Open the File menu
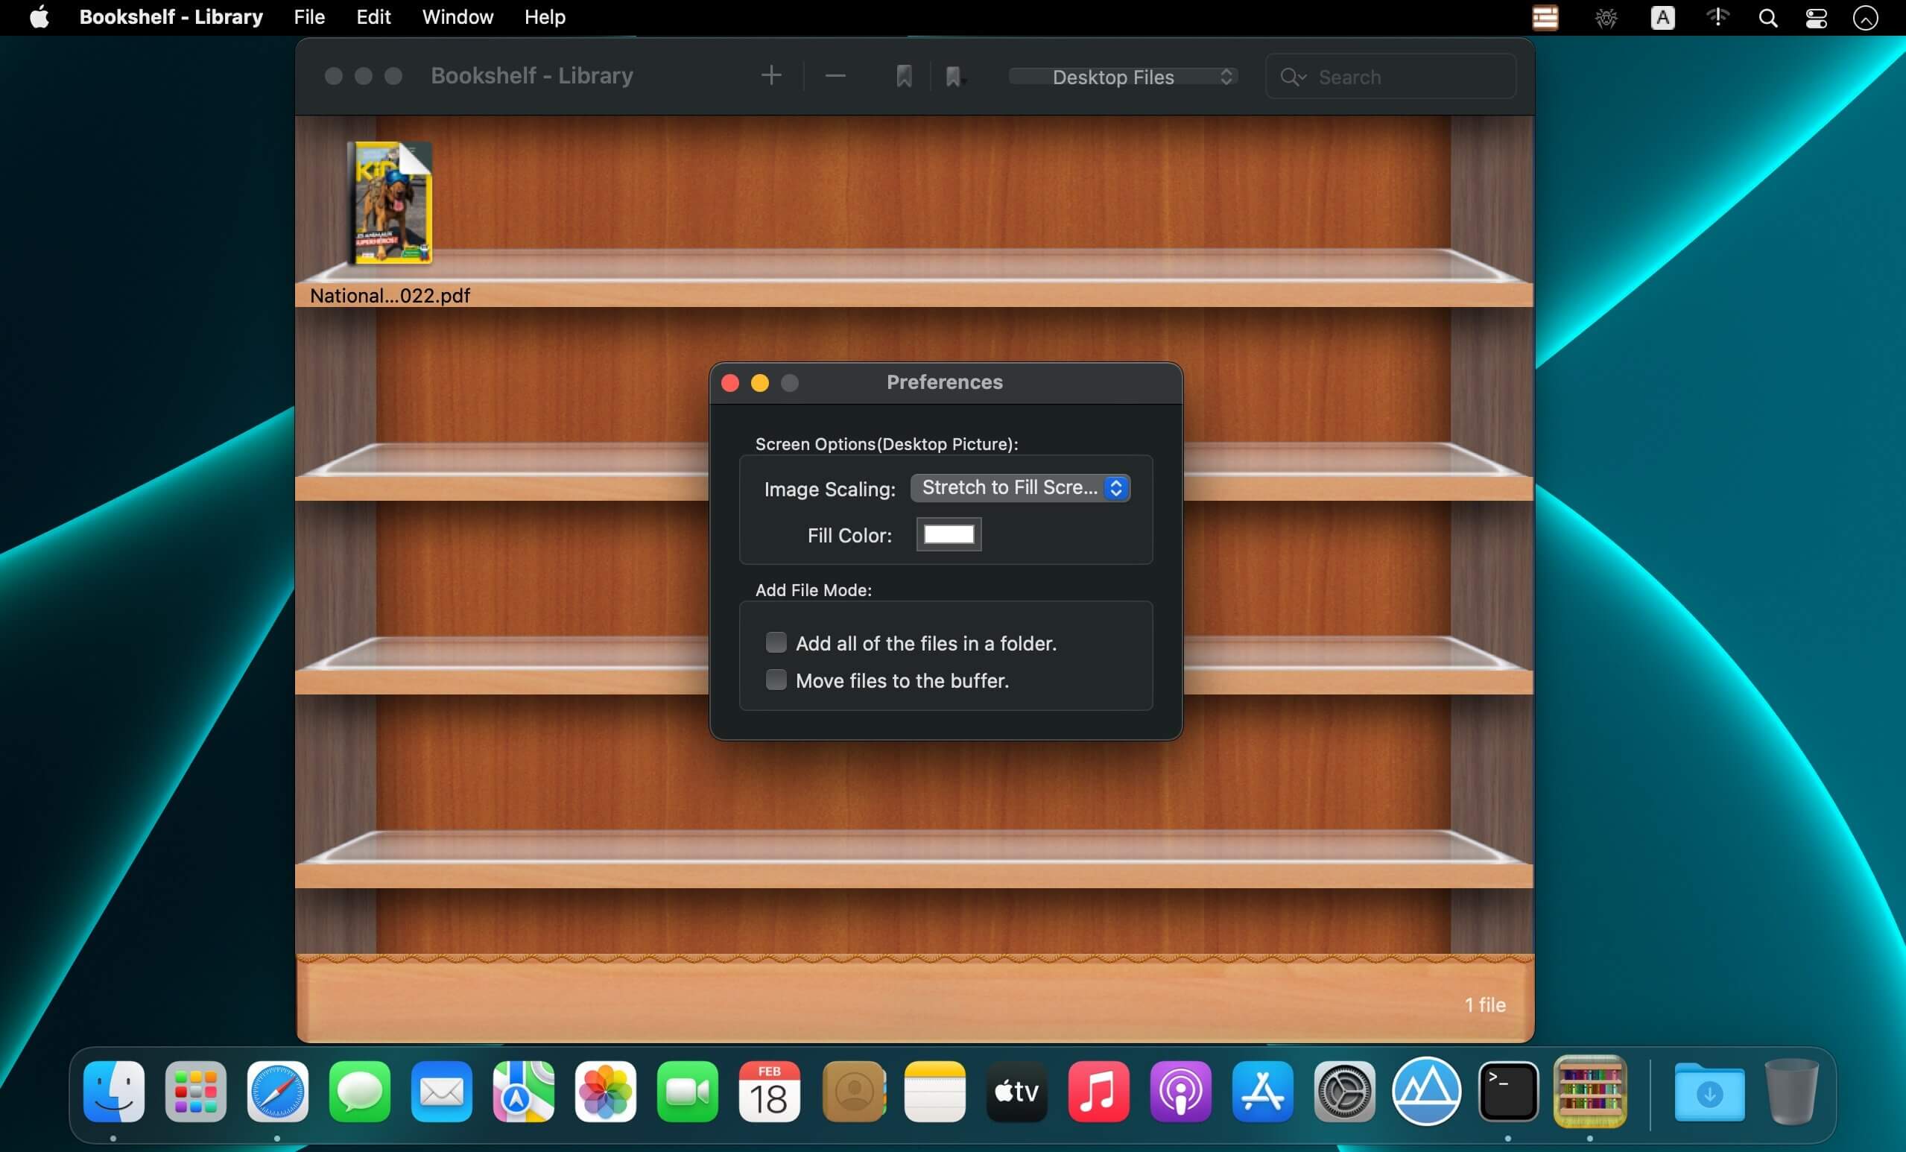The image size is (1906, 1152). pyautogui.click(x=308, y=17)
